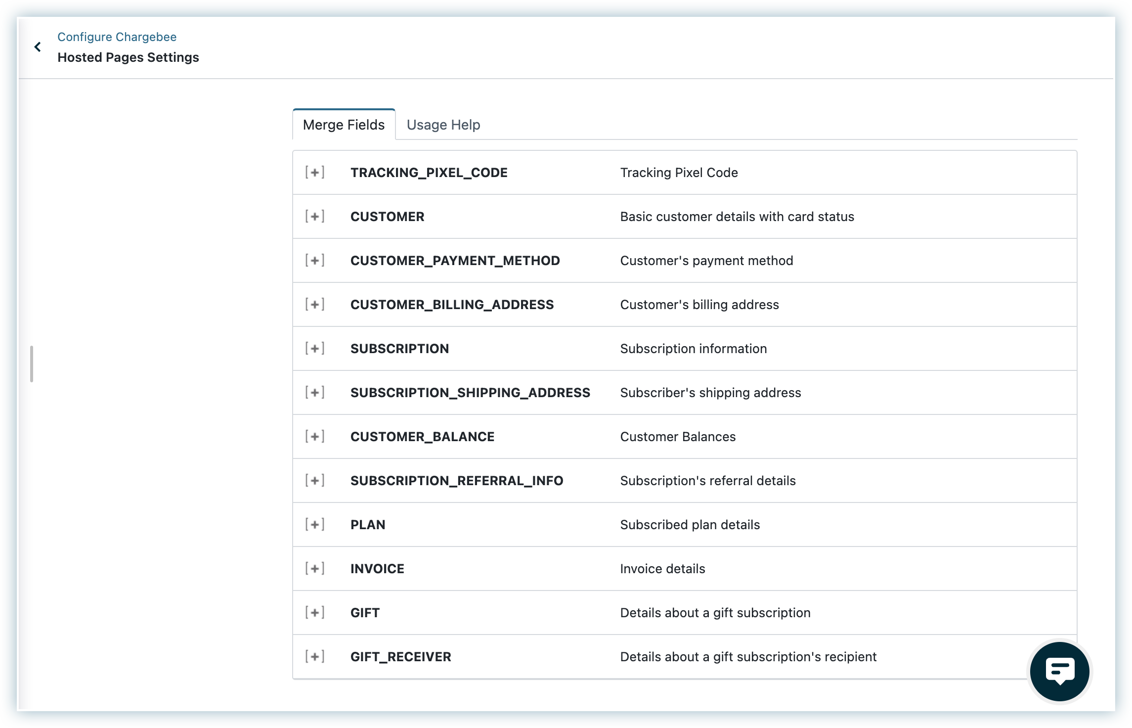1132x728 pixels.
Task: Click the PLAN field name
Action: (368, 525)
